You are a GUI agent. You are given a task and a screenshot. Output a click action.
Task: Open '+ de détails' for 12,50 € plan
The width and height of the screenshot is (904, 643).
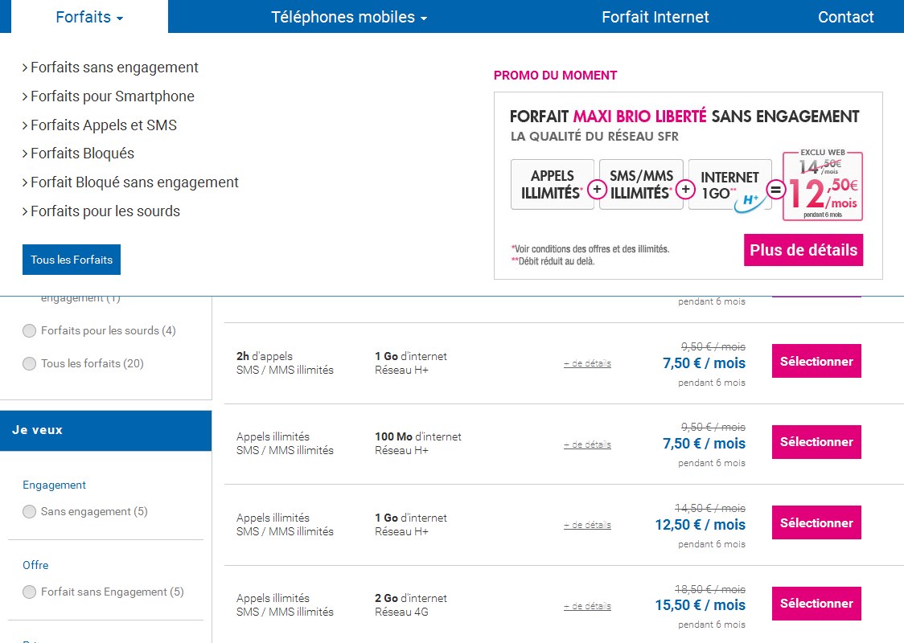click(x=586, y=525)
